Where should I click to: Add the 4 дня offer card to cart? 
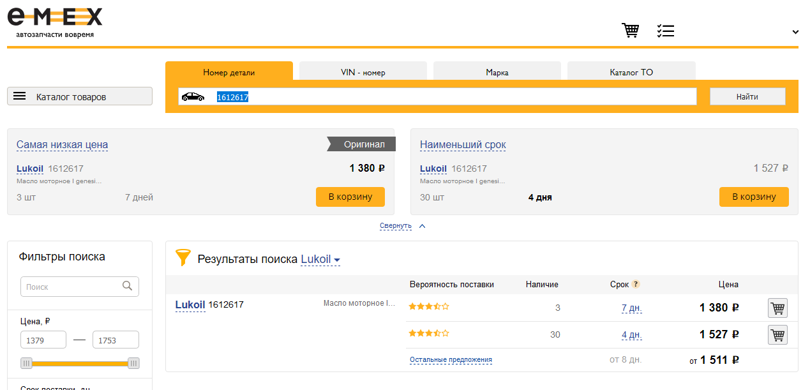754,197
